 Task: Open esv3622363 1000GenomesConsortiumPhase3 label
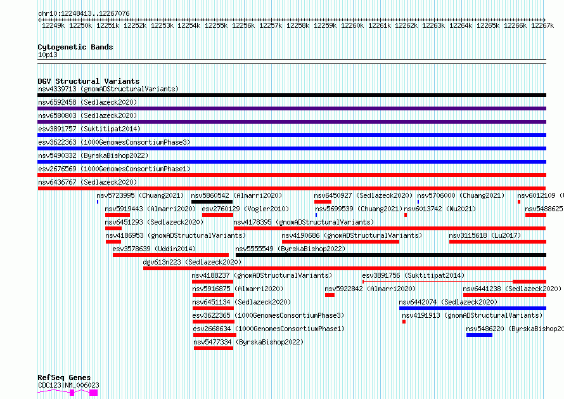(x=114, y=142)
